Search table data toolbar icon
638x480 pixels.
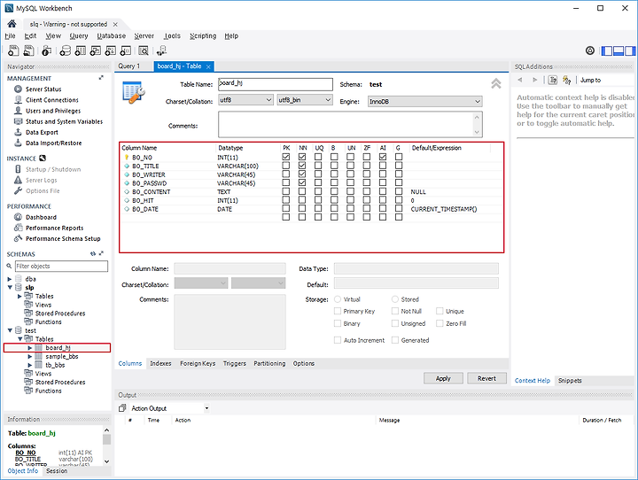click(x=144, y=50)
